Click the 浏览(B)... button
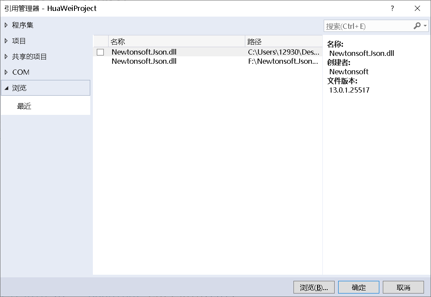 [314, 287]
